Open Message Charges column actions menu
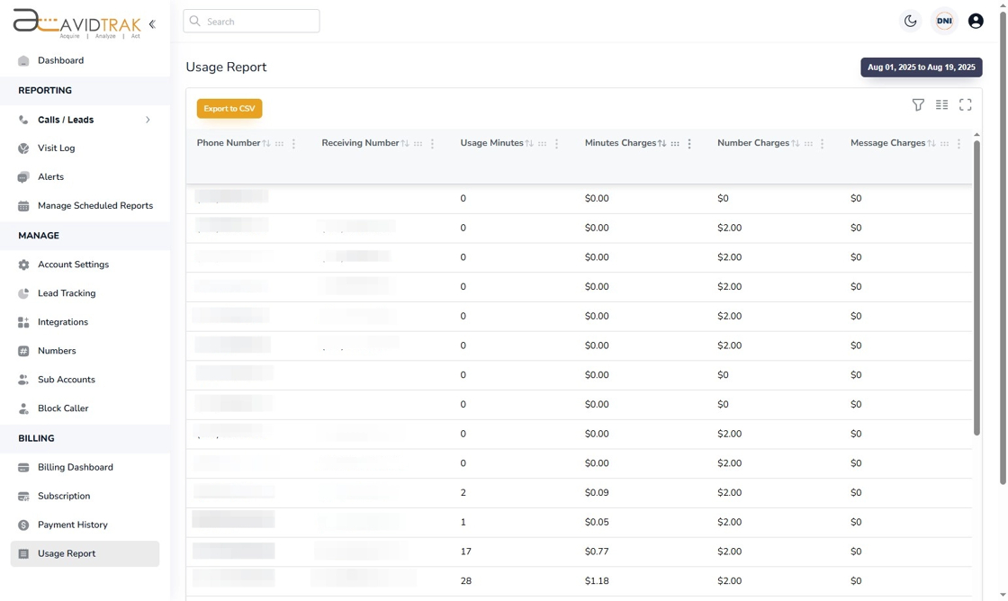Image resolution: width=1008 pixels, height=601 pixels. point(958,144)
